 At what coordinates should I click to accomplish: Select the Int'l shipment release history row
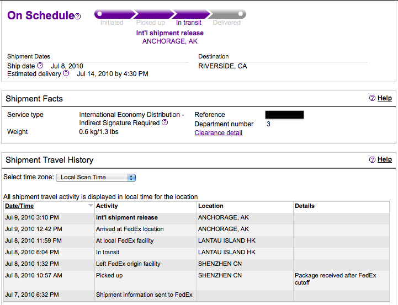(x=127, y=218)
